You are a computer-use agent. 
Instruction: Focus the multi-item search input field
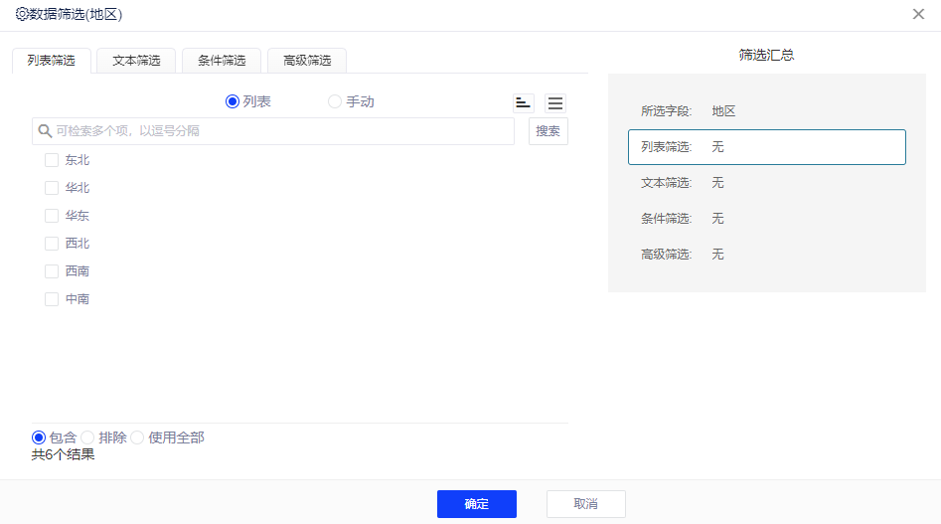(278, 131)
